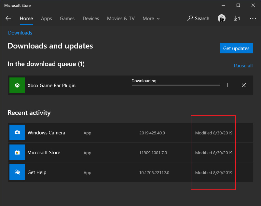Close the Microsoft Store window

pos(253,5)
